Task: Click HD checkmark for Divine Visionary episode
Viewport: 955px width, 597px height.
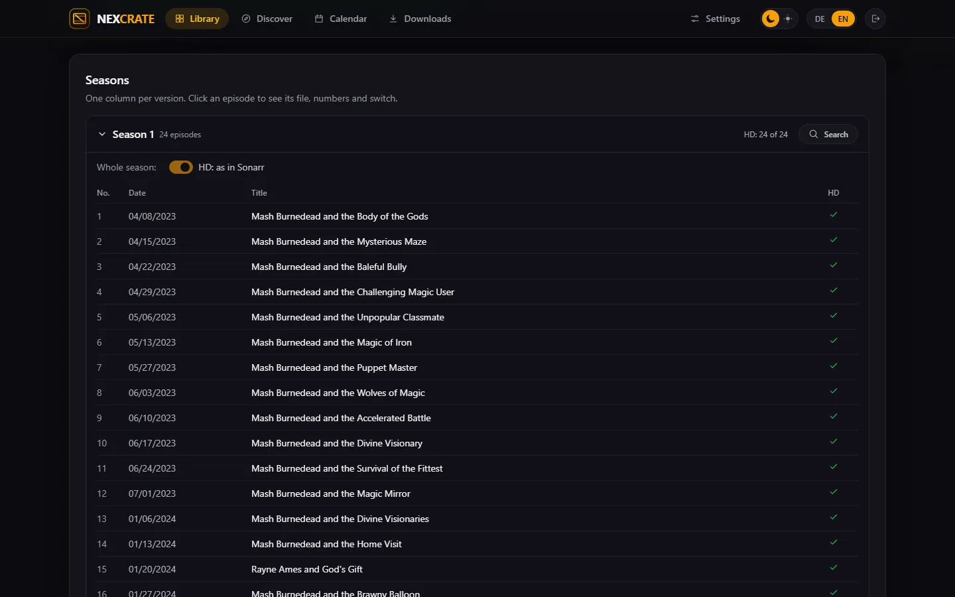Action: (834, 442)
